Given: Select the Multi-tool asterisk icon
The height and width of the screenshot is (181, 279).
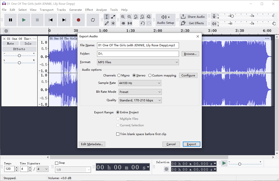Looking at the screenshot, I should click(113, 23).
